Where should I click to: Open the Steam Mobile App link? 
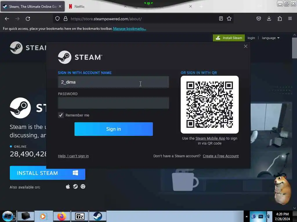tap(210, 138)
